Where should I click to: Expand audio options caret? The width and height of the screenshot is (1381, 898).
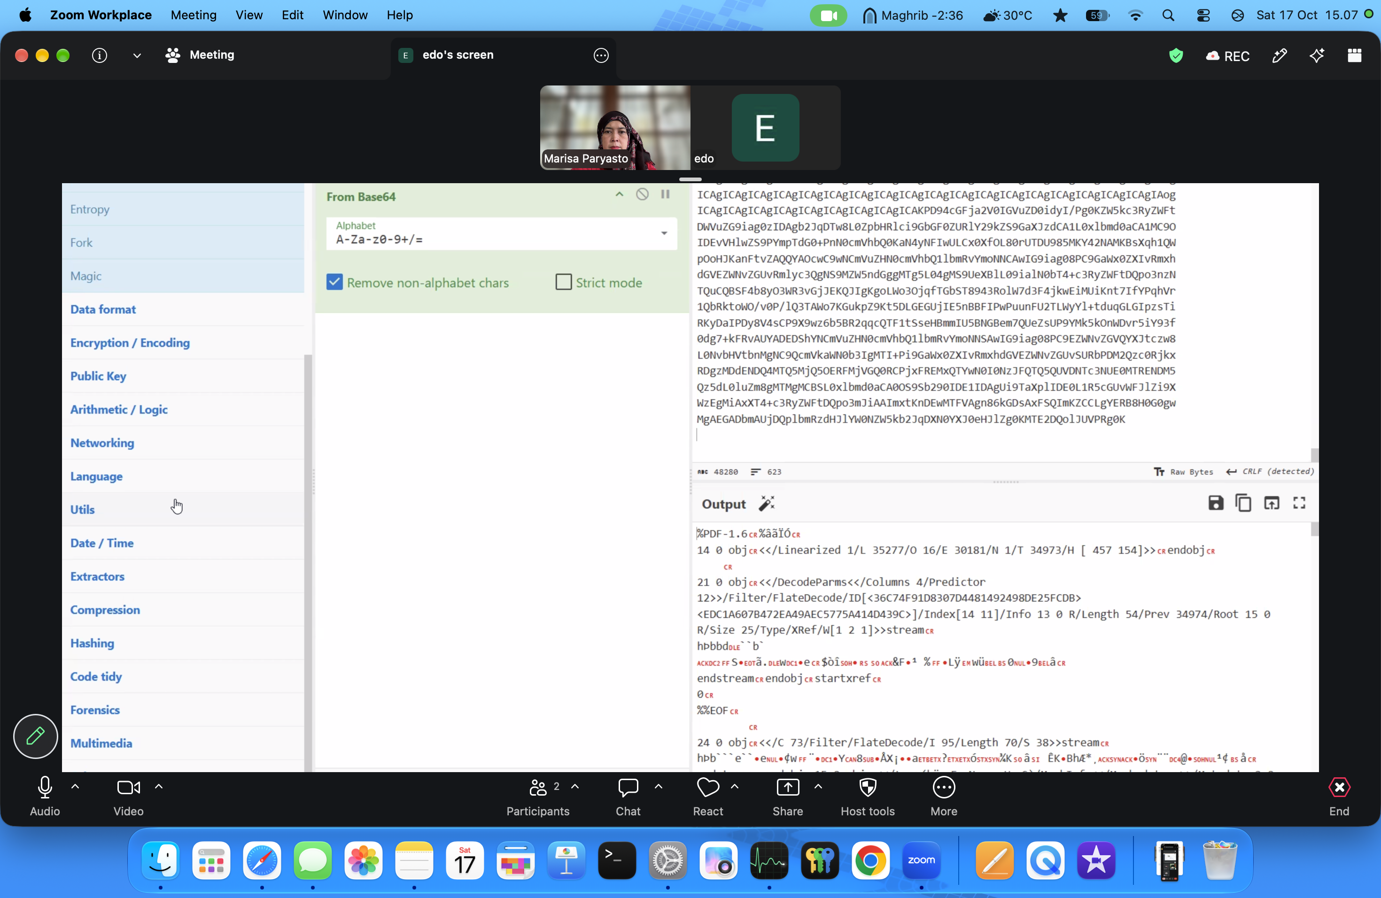[x=75, y=787]
